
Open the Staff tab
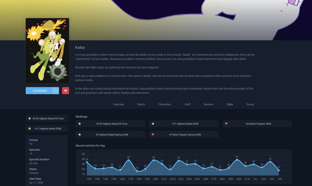point(187,104)
